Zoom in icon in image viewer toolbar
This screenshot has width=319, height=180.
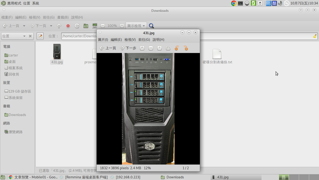click(142, 48)
